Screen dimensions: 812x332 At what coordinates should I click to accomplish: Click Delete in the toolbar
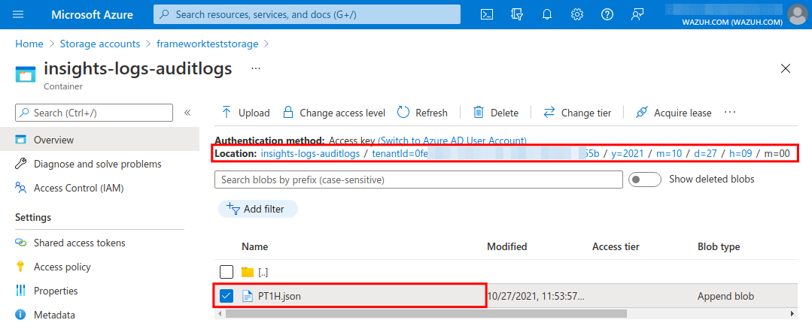(x=496, y=113)
